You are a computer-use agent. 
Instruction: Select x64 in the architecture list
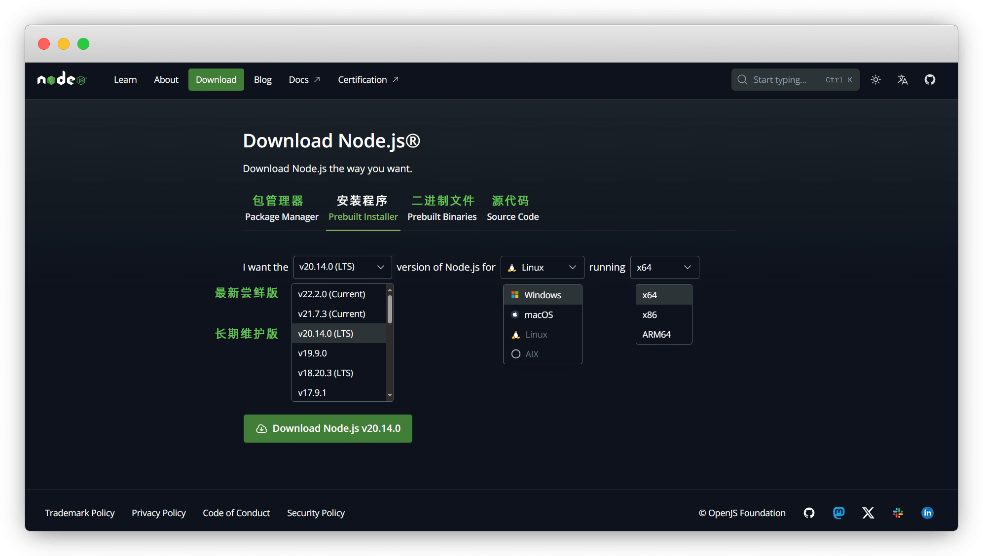pyautogui.click(x=664, y=295)
